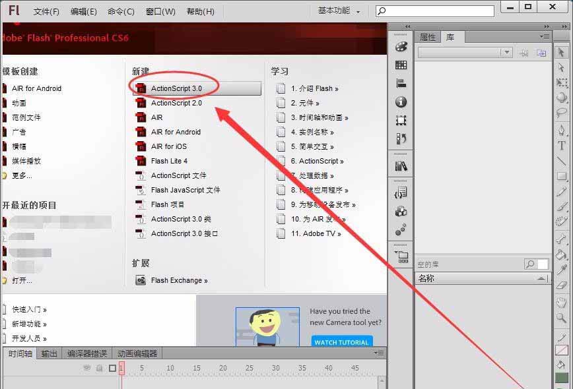573x389 pixels.
Task: Click the green fill color swatch
Action: click(x=562, y=378)
